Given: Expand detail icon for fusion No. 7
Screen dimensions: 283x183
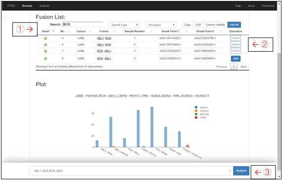Looking at the screenshot, I should coord(46,51).
